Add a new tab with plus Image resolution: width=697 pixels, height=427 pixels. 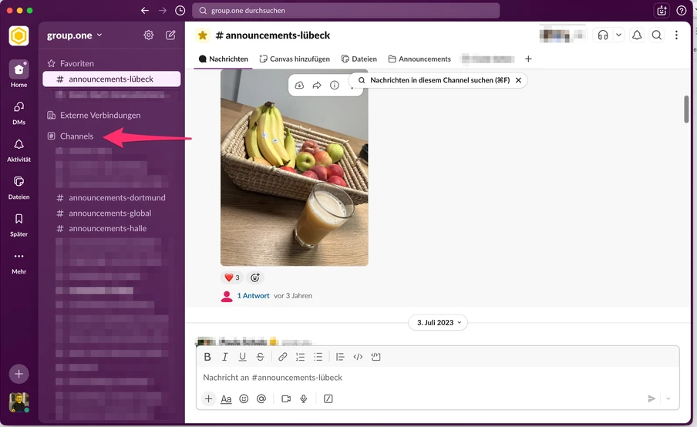click(528, 59)
